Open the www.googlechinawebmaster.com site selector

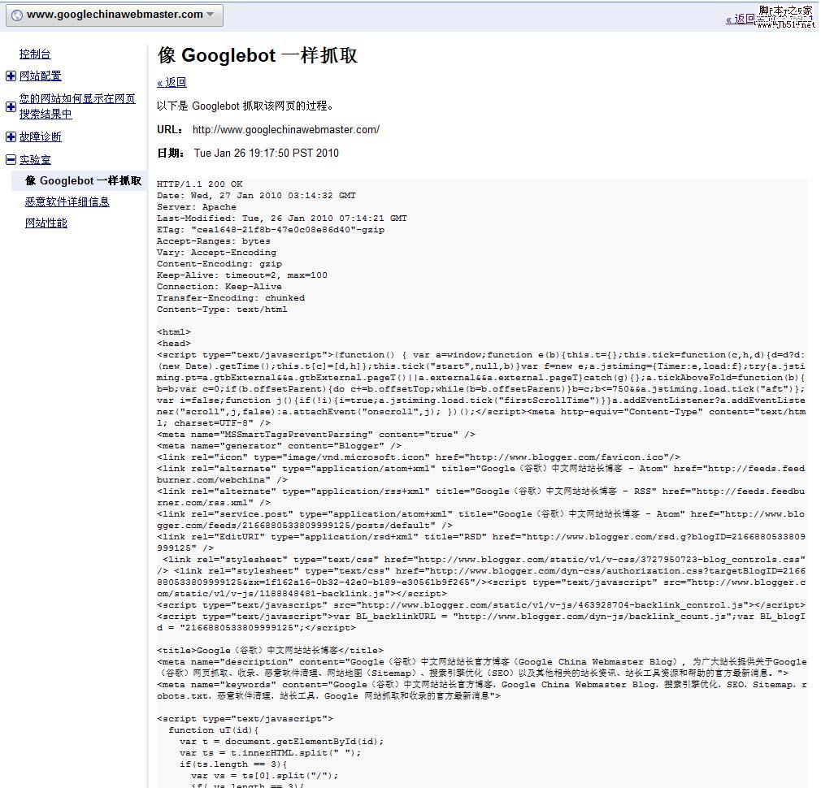(x=114, y=15)
